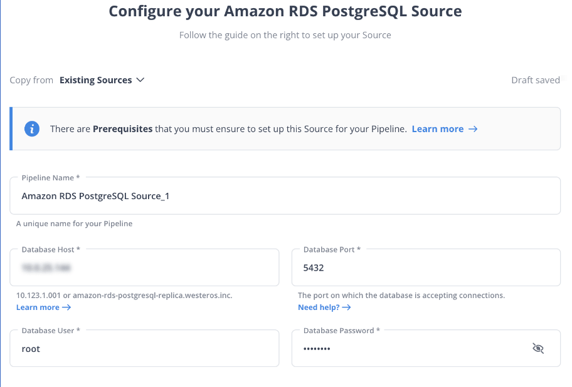Click the arrow icon beside Database Host Learn more
The height and width of the screenshot is (387, 572).
(x=66, y=307)
